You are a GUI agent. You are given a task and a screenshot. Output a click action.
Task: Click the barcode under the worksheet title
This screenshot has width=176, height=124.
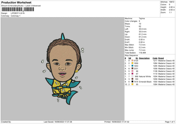pyautogui.click(x=18, y=9)
